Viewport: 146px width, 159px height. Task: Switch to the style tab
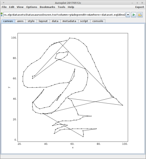pos(31,21)
